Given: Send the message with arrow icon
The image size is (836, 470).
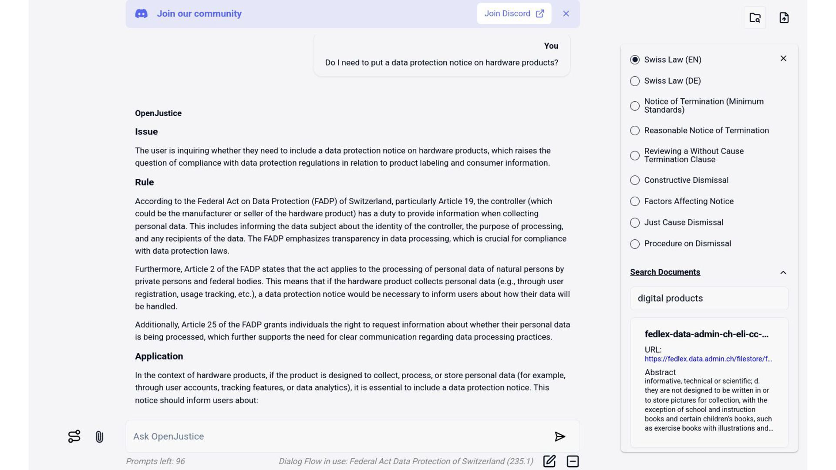Looking at the screenshot, I should click(560, 436).
